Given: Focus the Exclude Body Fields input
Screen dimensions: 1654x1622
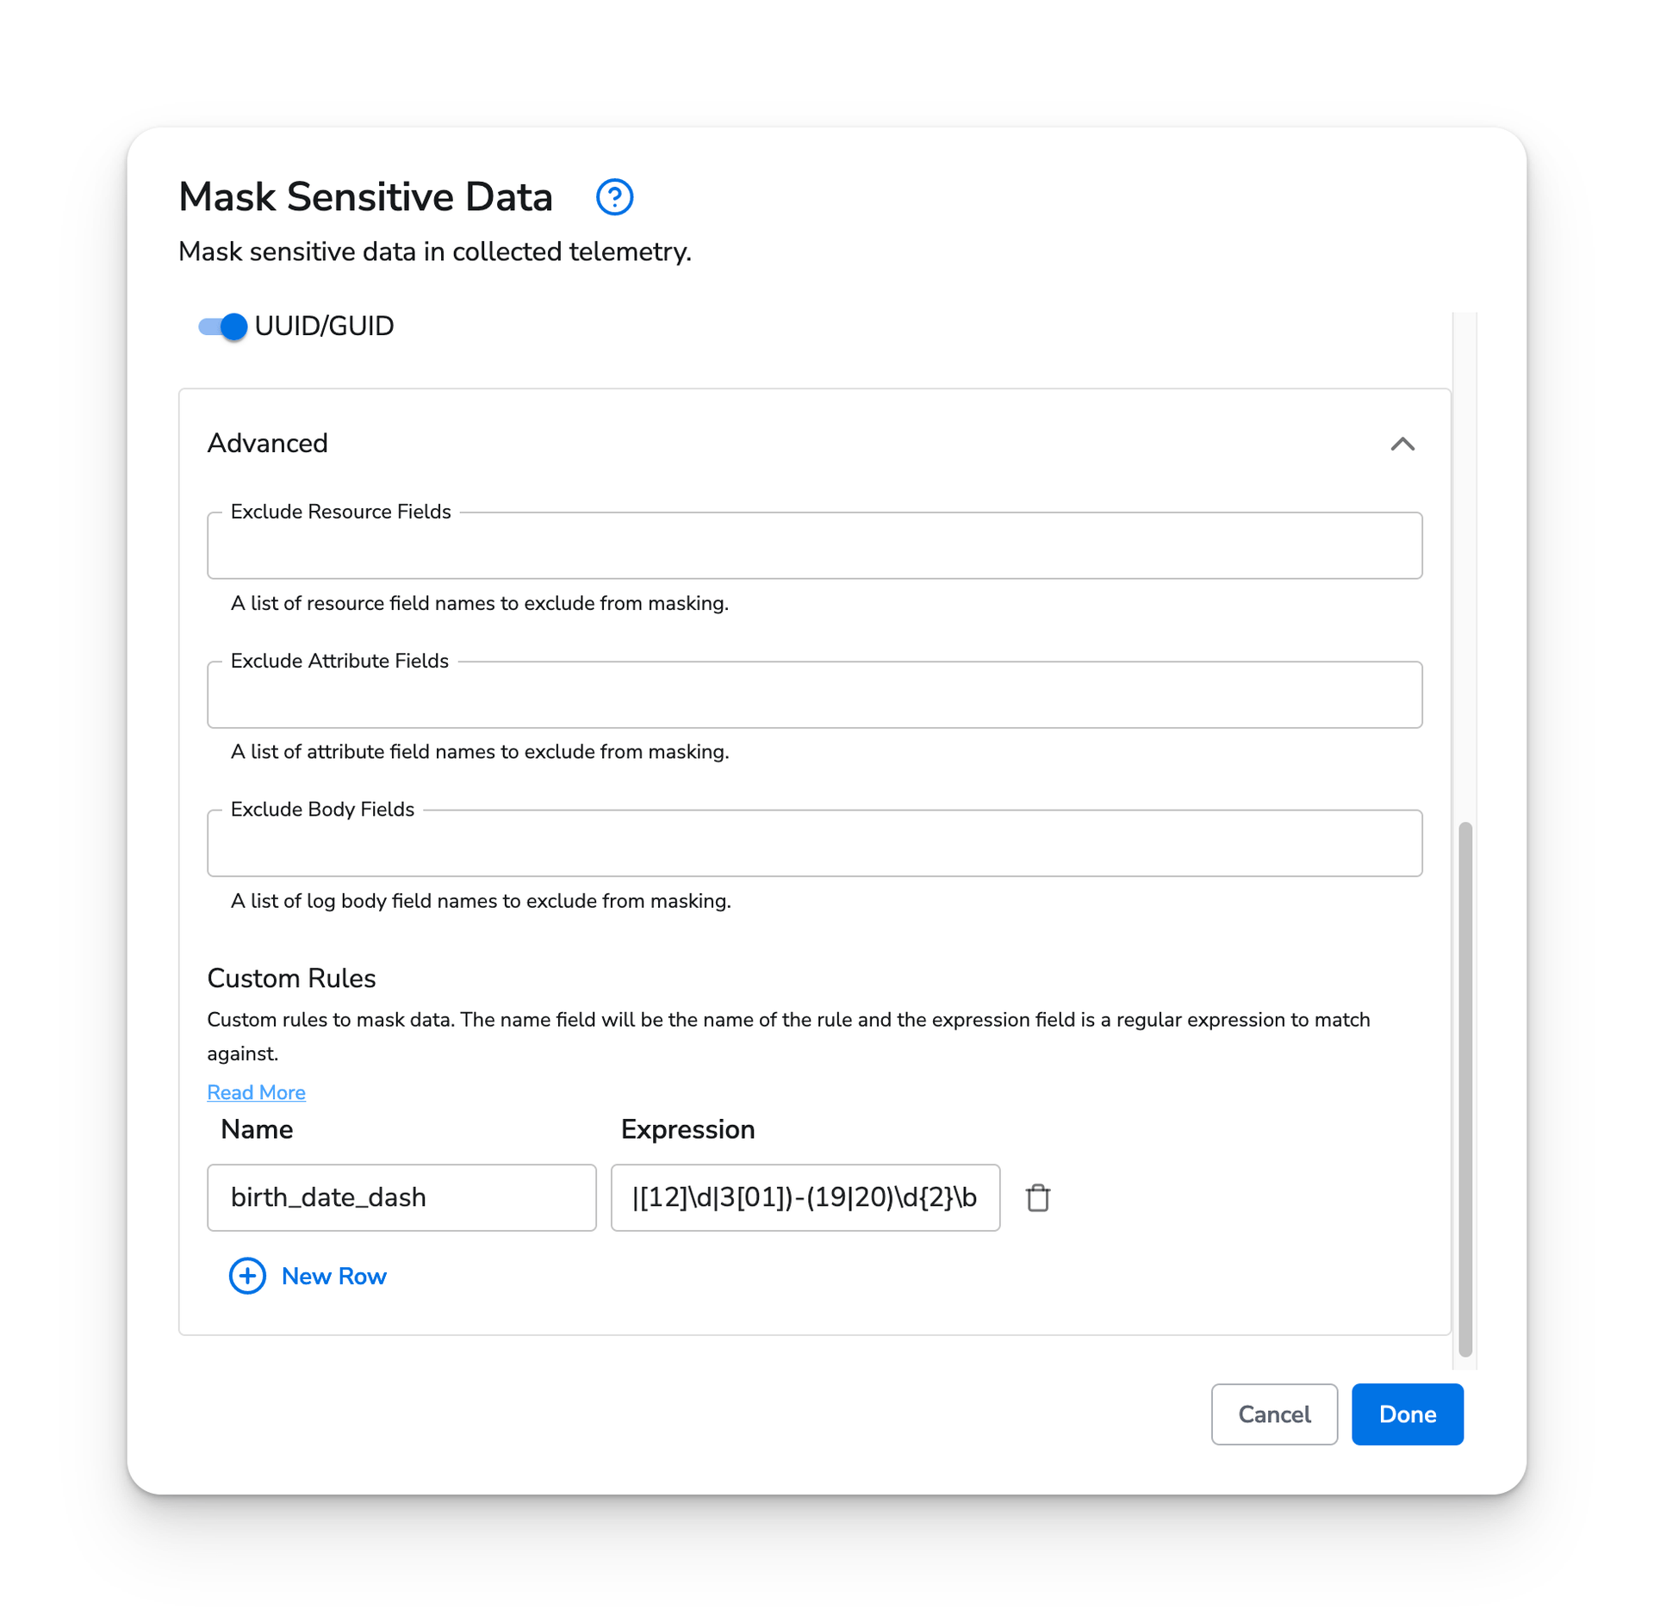Looking at the screenshot, I should coord(814,842).
